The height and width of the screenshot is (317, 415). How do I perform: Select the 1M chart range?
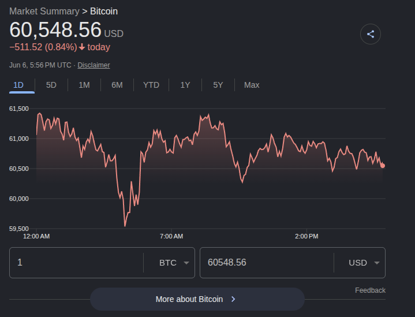pyautogui.click(x=84, y=85)
